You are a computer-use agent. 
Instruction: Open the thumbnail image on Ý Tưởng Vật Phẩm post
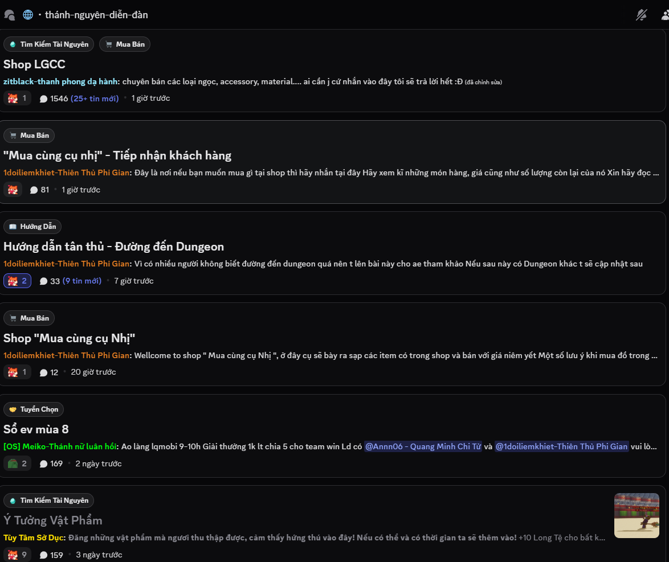point(637,515)
